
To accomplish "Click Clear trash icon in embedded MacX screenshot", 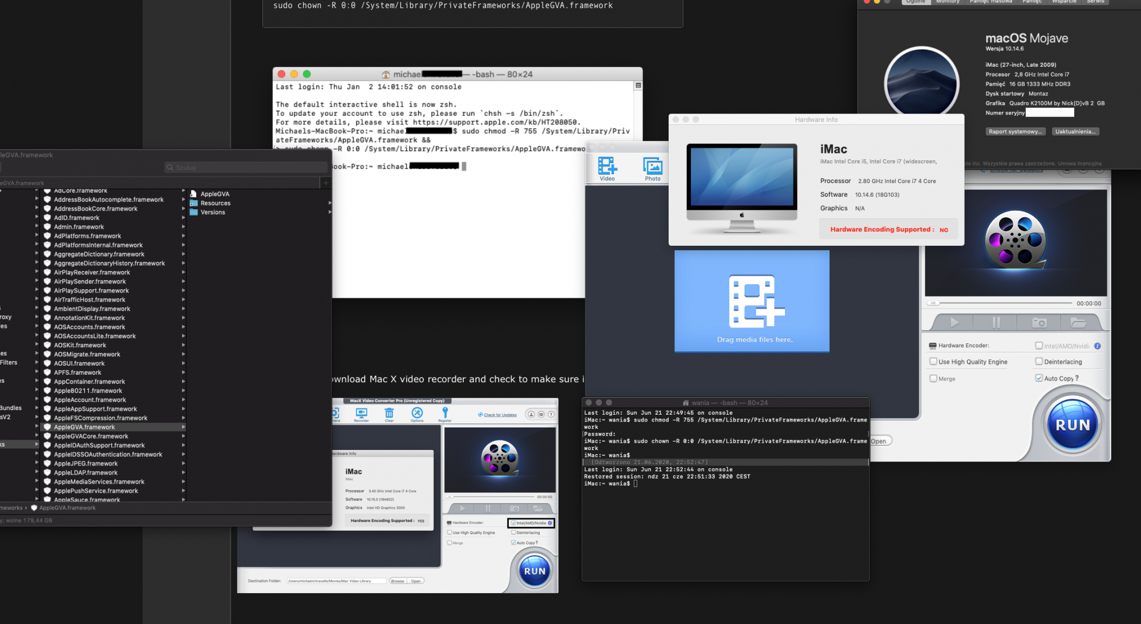I will coord(389,414).
